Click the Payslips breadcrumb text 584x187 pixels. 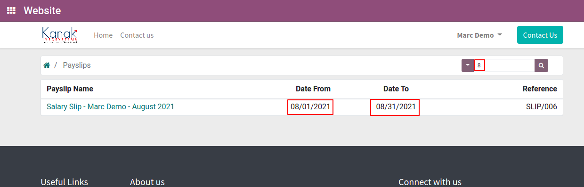[77, 65]
